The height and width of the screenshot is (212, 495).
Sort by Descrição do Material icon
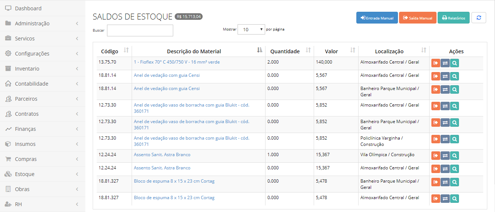(x=260, y=50)
